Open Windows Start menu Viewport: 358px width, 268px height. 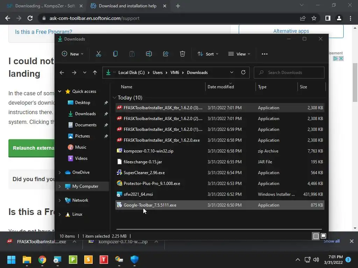click(x=11, y=259)
